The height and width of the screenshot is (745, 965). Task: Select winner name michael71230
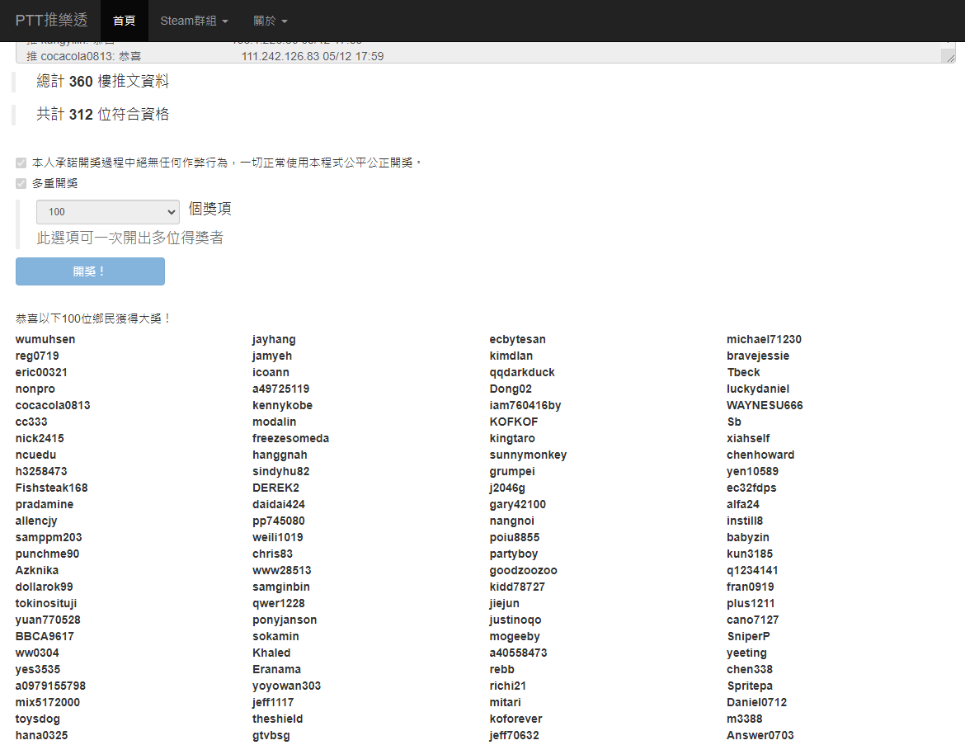click(x=764, y=339)
